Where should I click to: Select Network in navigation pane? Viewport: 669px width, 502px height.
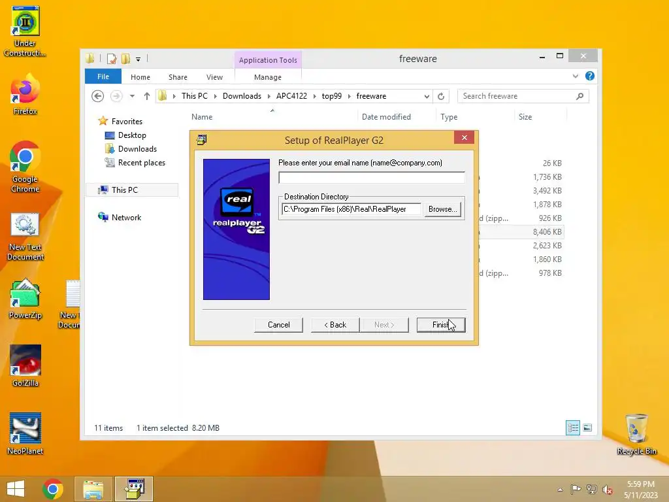(x=126, y=217)
